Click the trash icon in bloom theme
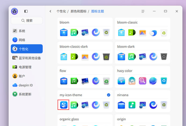This screenshot has height=126, width=186. click(106, 32)
